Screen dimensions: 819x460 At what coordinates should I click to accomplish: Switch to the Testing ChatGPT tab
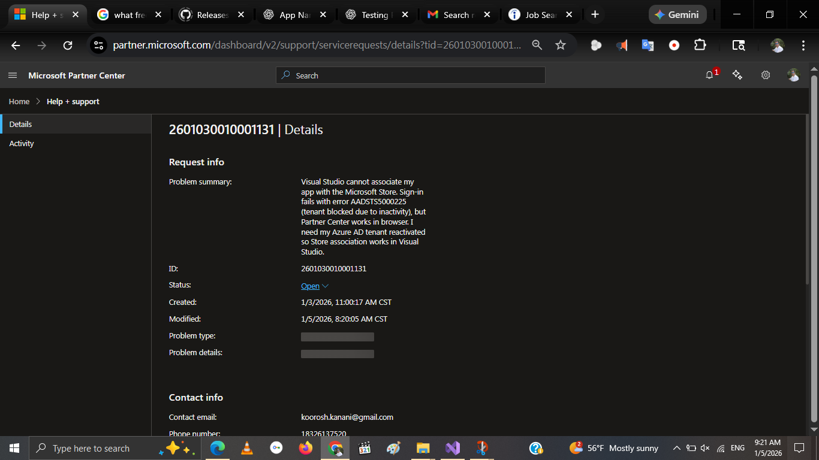coord(378,15)
